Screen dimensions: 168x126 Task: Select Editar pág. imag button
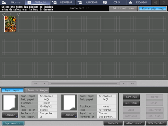(153, 8)
